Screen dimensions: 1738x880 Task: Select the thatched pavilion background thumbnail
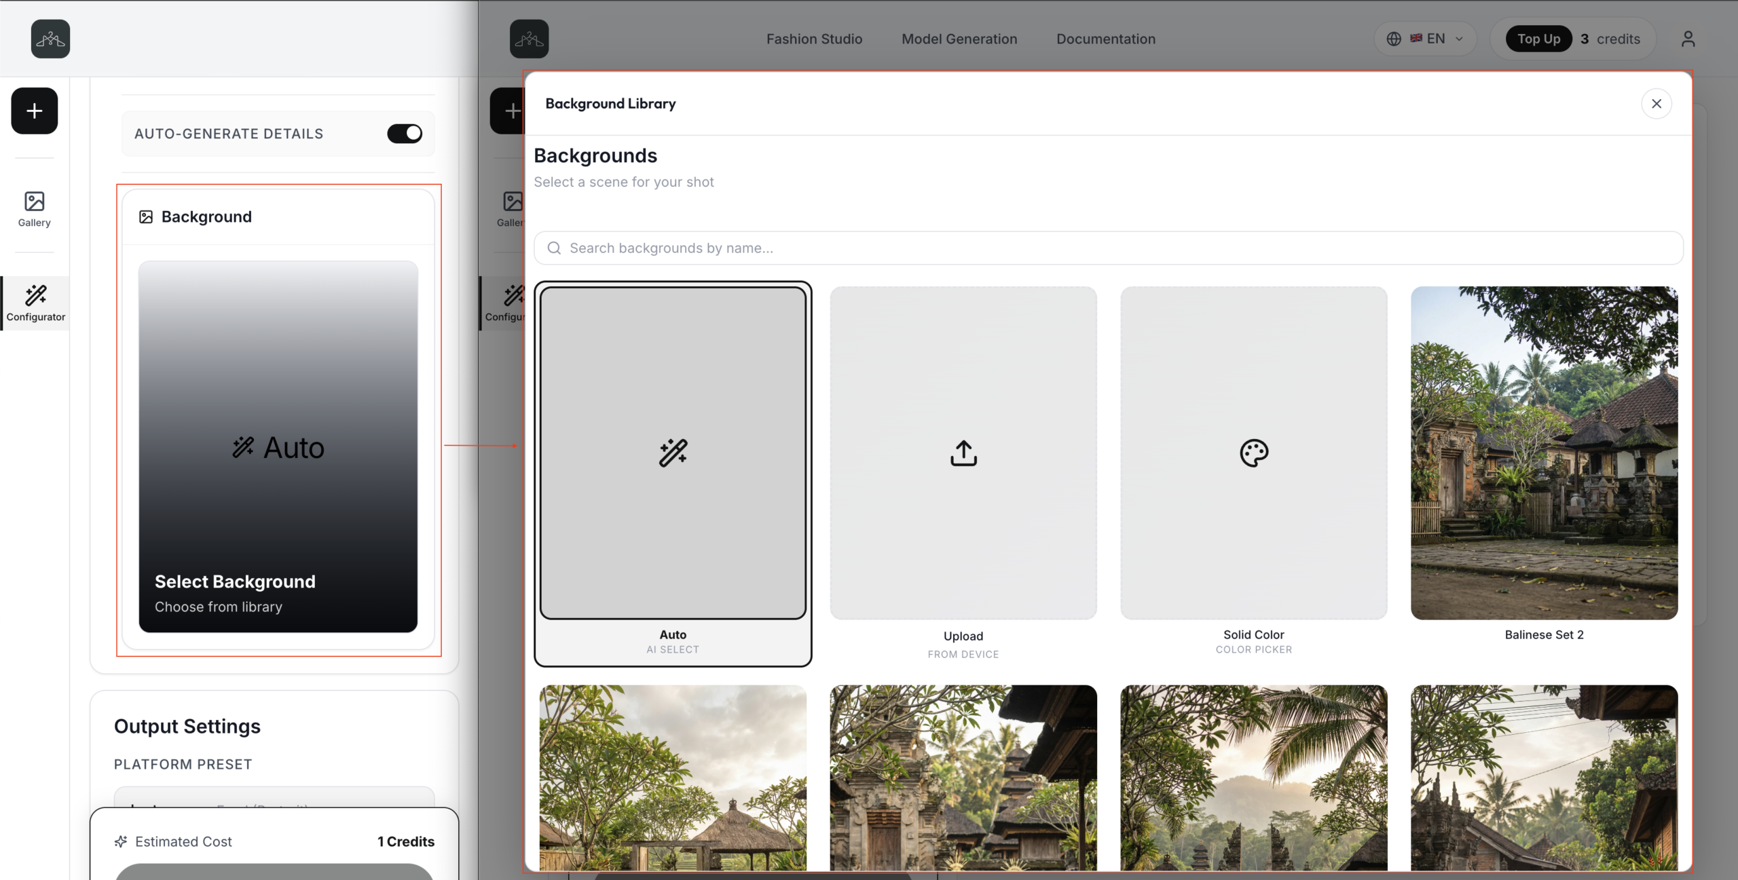(x=673, y=778)
